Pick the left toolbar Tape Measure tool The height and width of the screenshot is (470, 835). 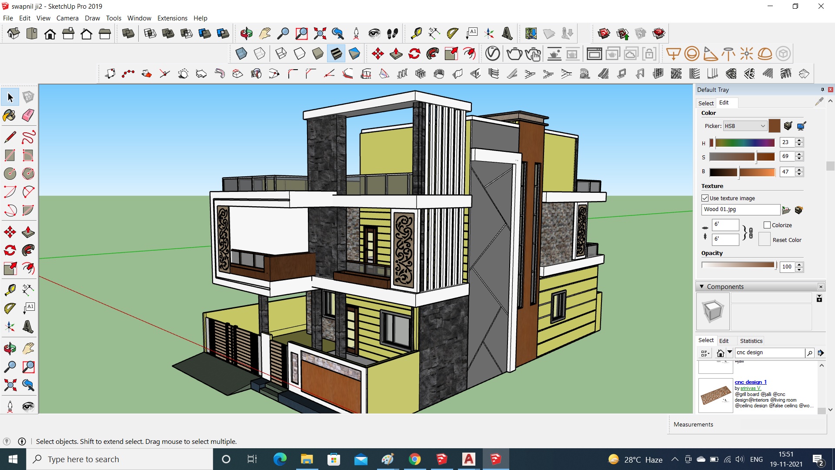pos(10,289)
